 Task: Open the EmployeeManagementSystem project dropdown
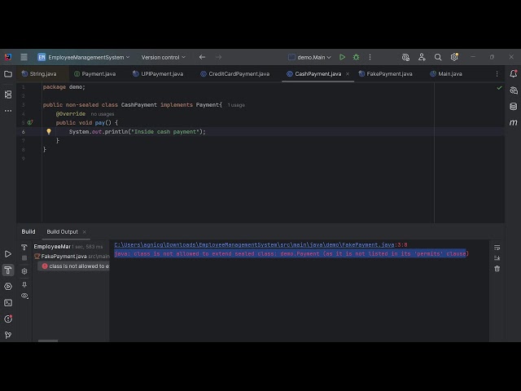coord(83,57)
